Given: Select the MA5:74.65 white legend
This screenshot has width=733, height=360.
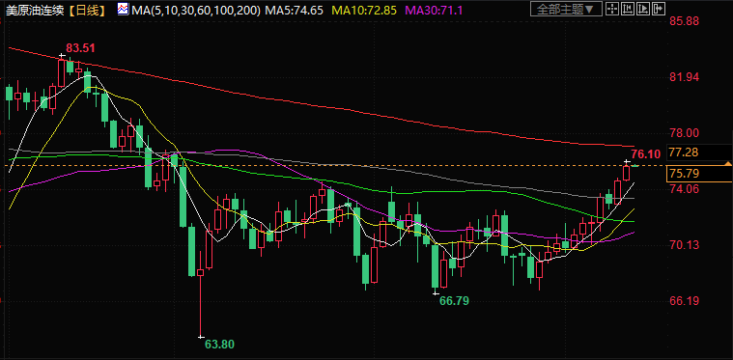Looking at the screenshot, I should (294, 10).
